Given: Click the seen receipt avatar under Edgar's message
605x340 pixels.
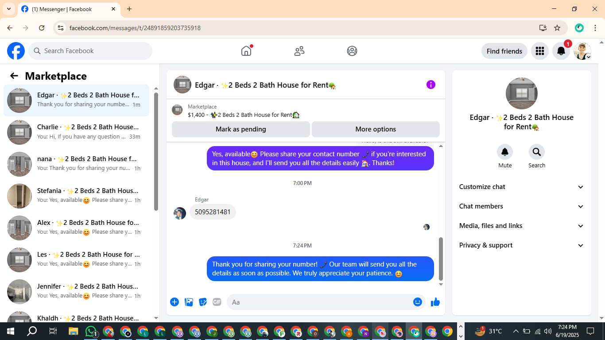Looking at the screenshot, I should tap(427, 227).
